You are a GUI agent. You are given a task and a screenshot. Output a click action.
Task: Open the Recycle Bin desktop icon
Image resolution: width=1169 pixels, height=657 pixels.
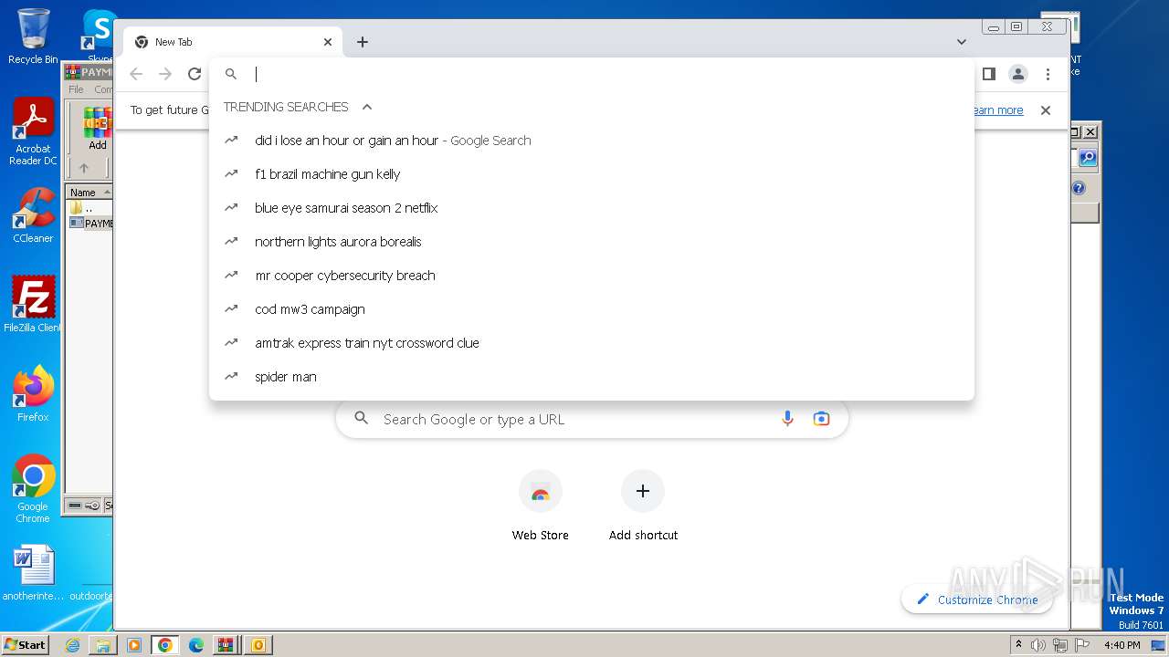point(33,36)
